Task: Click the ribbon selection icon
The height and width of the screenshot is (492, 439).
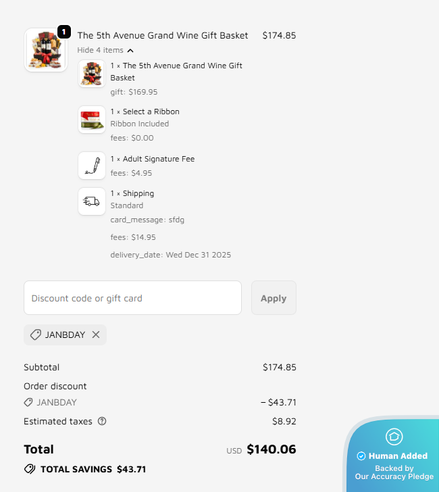Action: click(x=92, y=120)
